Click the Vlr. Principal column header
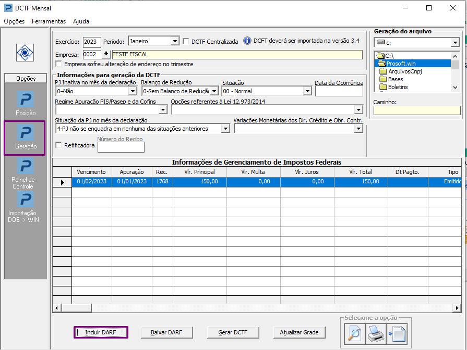Image resolution: width=467 pixels, height=350 pixels. pos(199,172)
